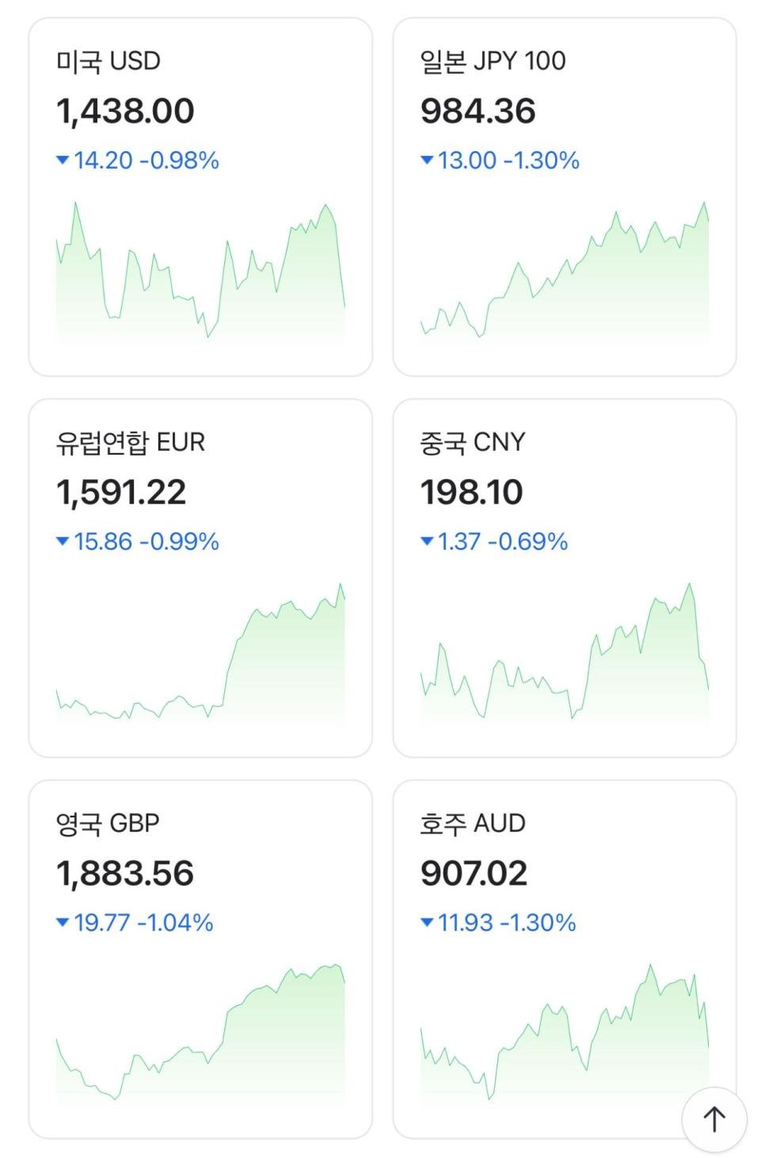Select the 중국 CNY title

(473, 442)
